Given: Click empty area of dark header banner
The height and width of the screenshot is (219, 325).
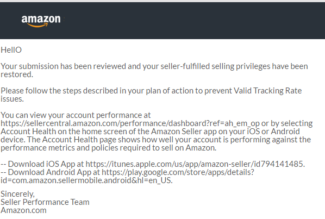Looking at the screenshot, I should coord(186,21).
